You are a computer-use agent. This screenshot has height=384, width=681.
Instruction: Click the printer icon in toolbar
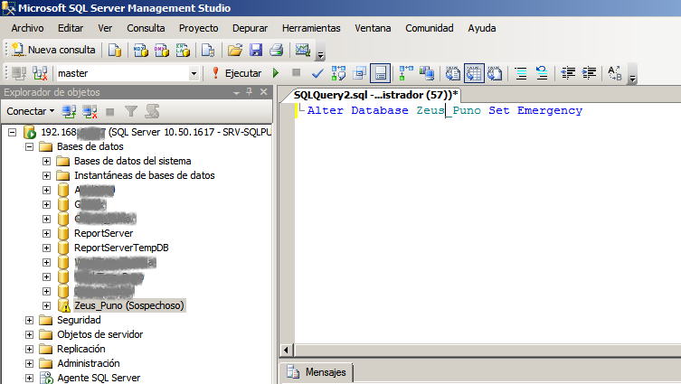tap(276, 50)
